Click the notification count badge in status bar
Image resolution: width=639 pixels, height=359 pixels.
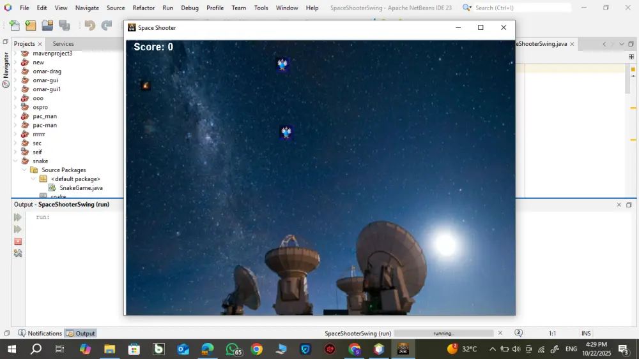point(518,333)
